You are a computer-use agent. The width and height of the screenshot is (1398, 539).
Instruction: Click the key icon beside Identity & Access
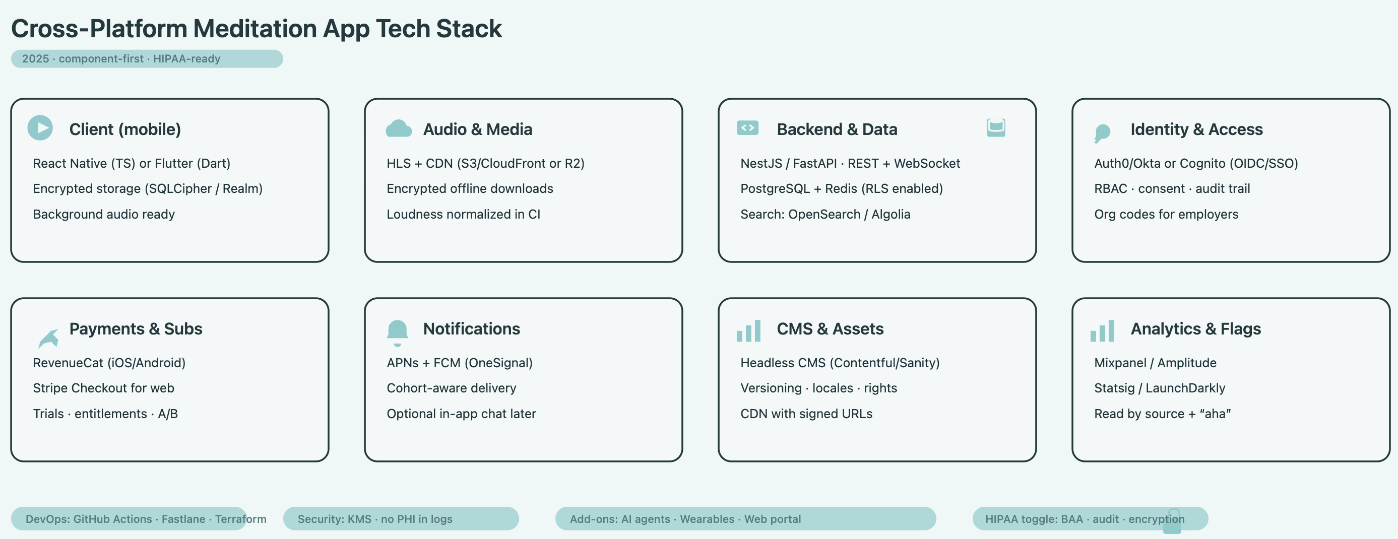coord(1102,133)
